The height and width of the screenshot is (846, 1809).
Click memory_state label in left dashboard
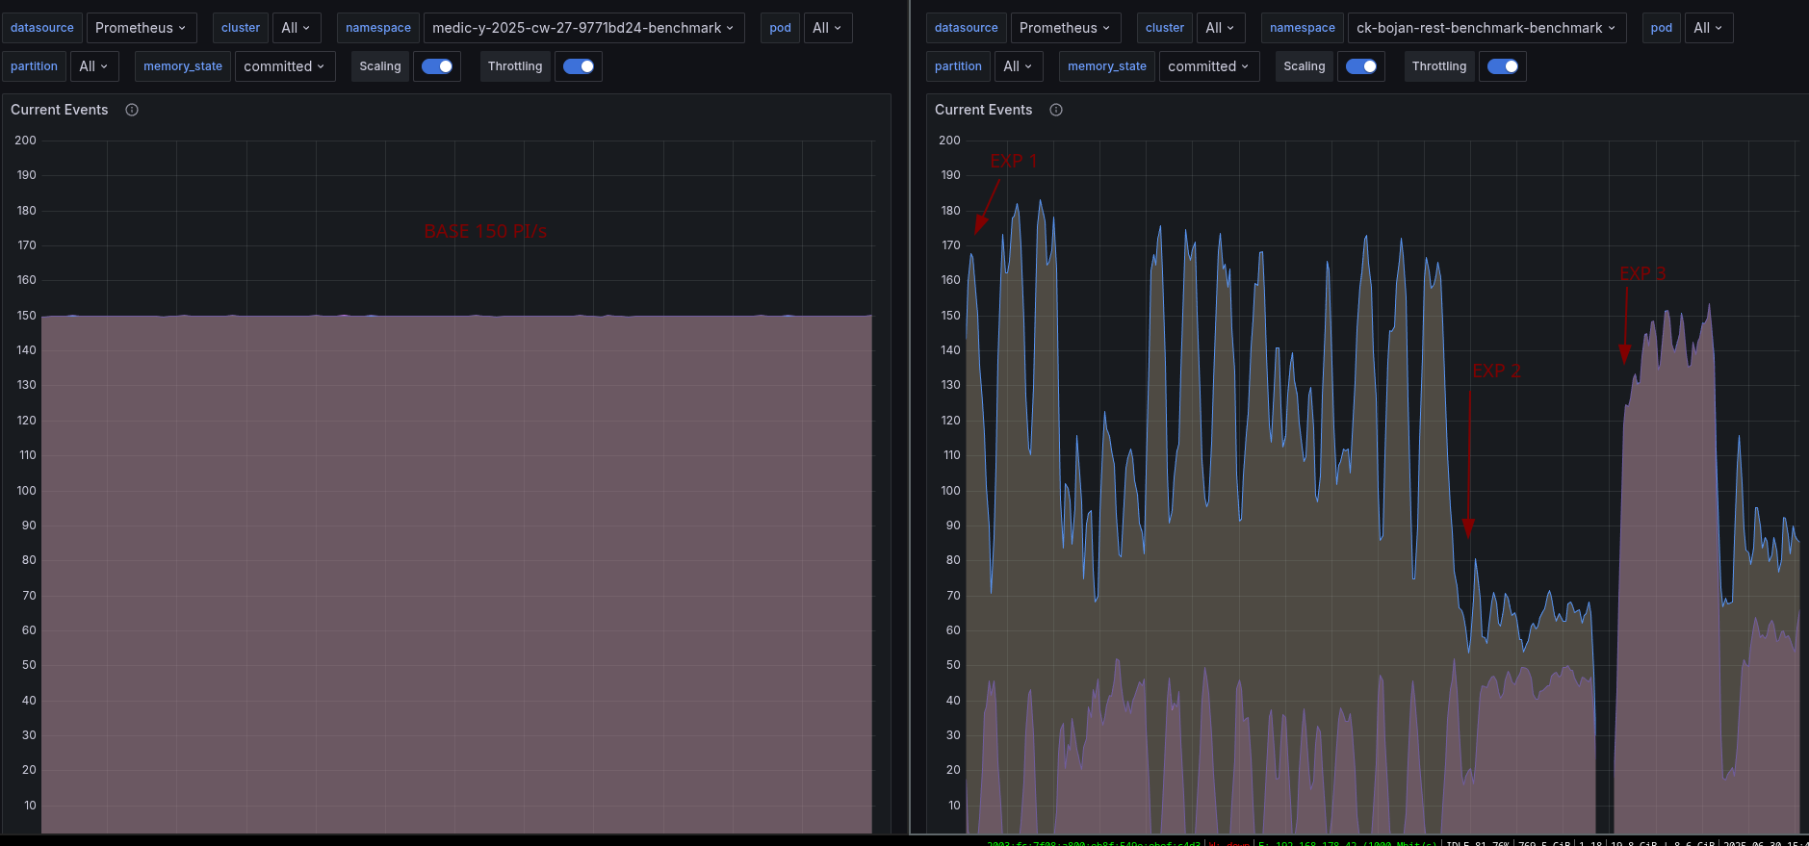pos(183,66)
